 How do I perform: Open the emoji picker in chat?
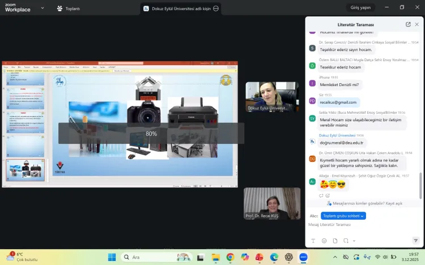point(324,240)
